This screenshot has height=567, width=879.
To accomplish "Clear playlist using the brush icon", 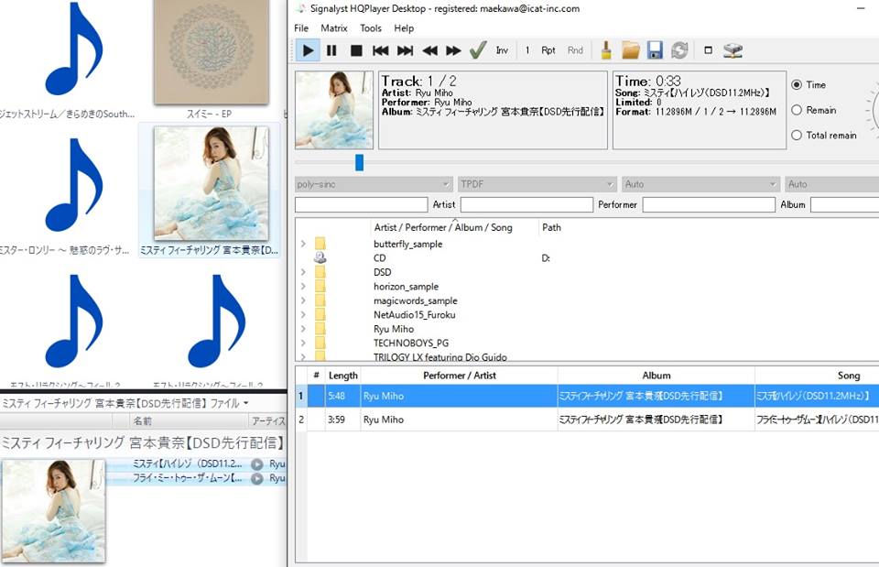I will (x=606, y=50).
